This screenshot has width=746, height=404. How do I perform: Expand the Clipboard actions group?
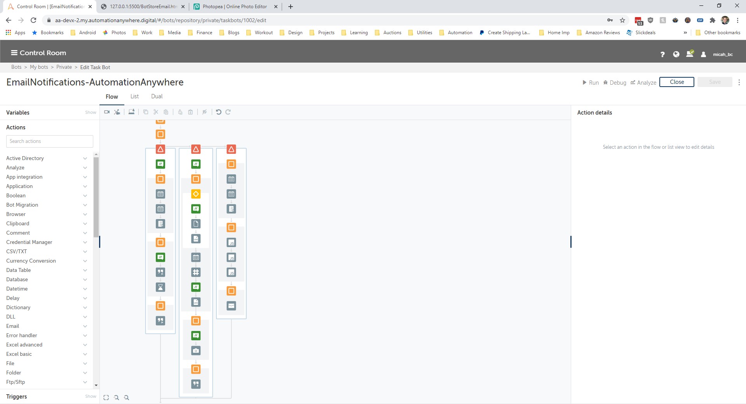(x=85, y=223)
